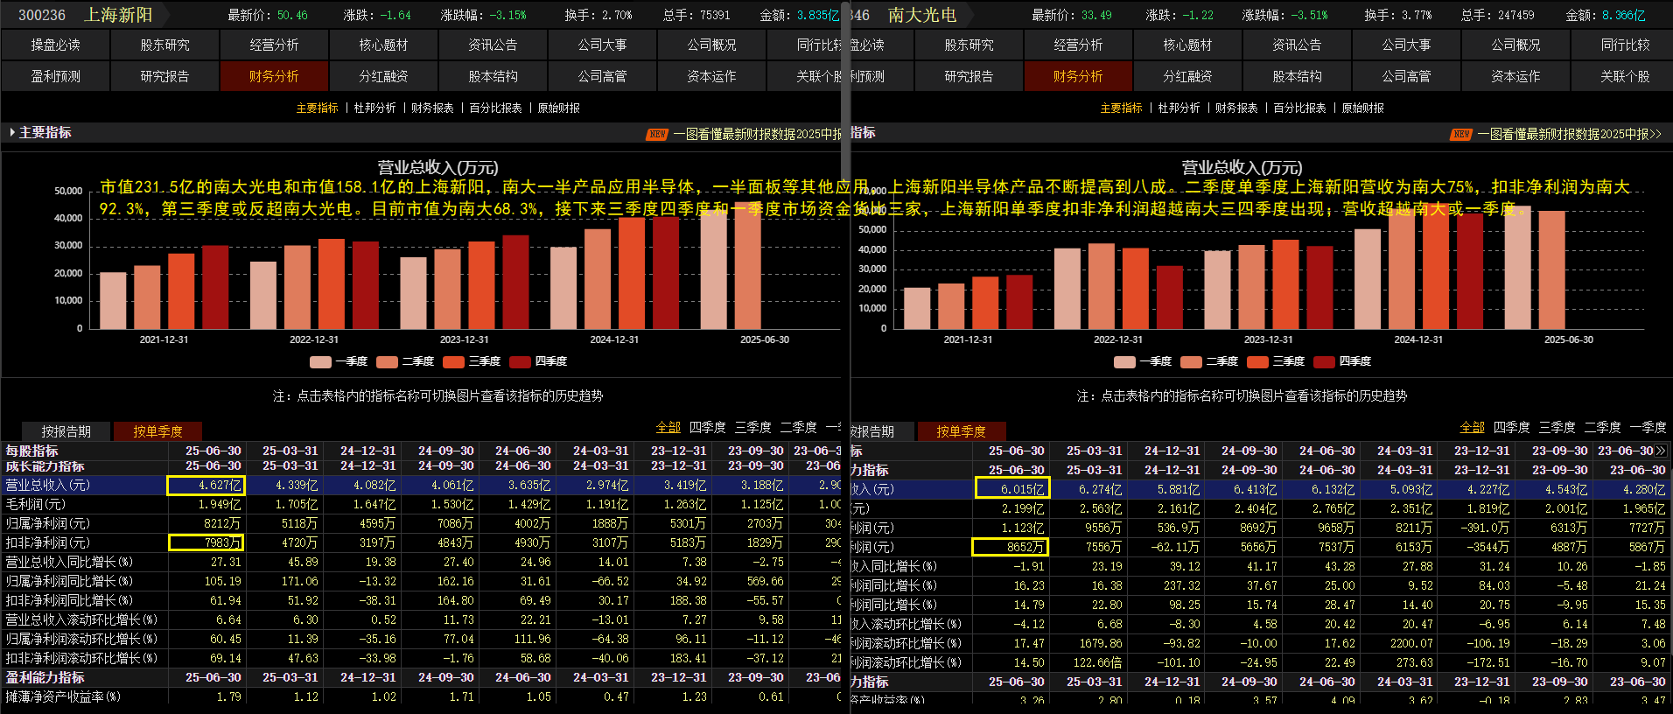1673x714 pixels.
Task: Open 研究报告 tab in the 南大光电 panel
Action: coord(969,76)
